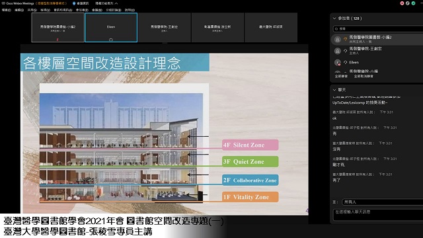The width and height of the screenshot is (423, 238).
Task: Click the 1F Vitality Zone label
Action: point(250,197)
